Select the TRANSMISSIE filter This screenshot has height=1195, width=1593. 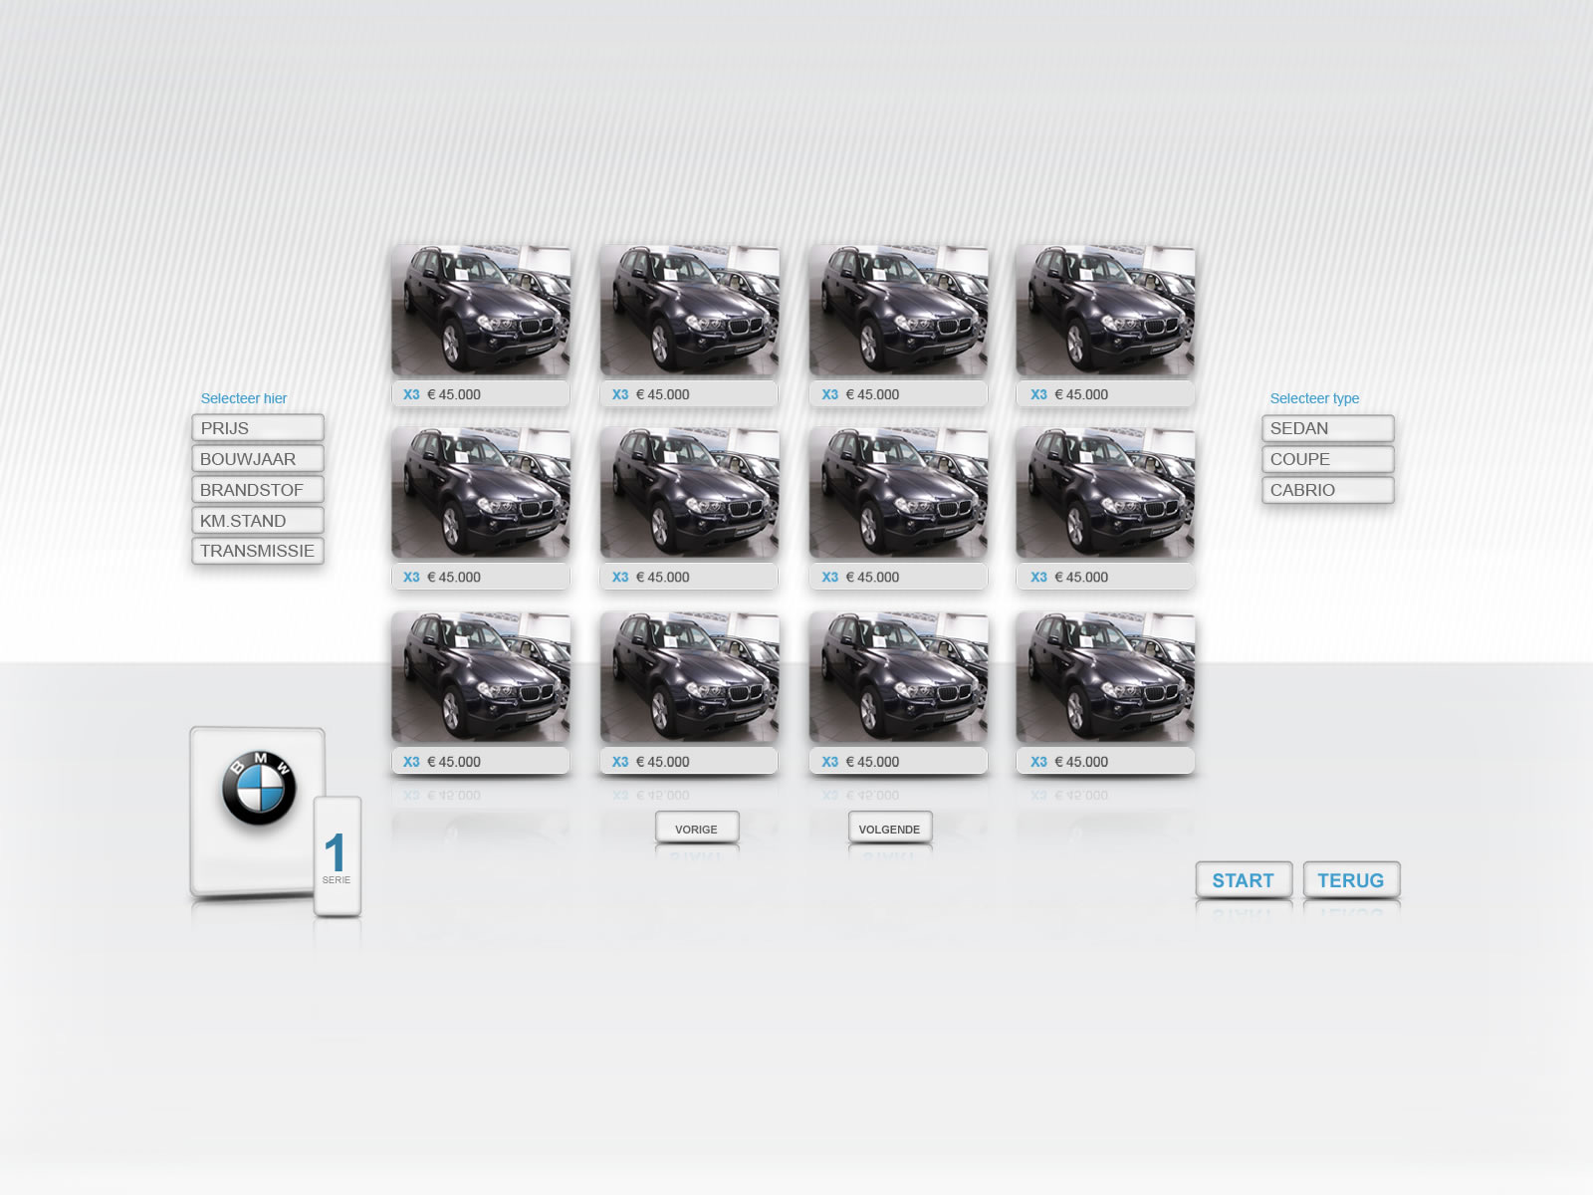[258, 551]
